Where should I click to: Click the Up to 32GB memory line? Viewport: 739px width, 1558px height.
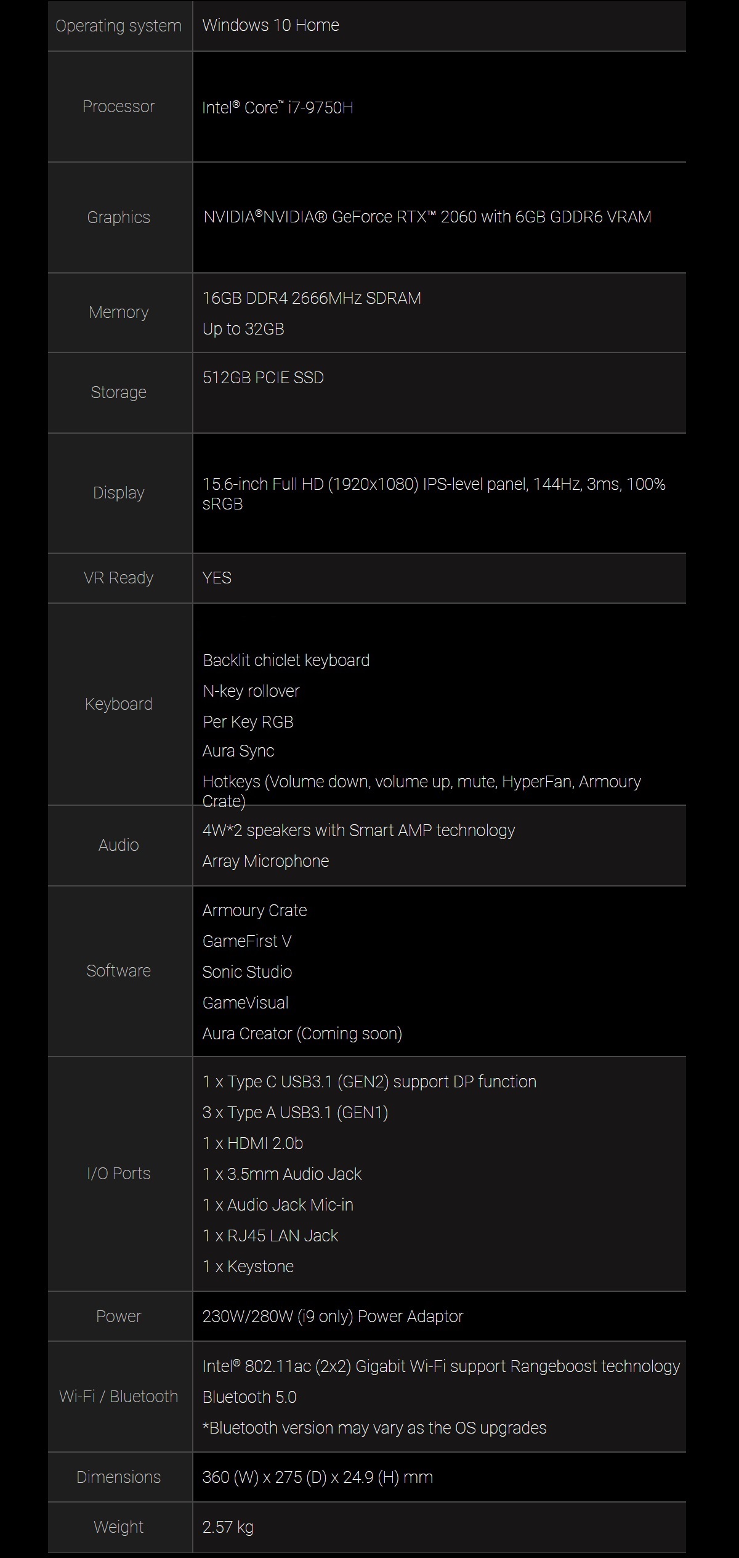[243, 329]
